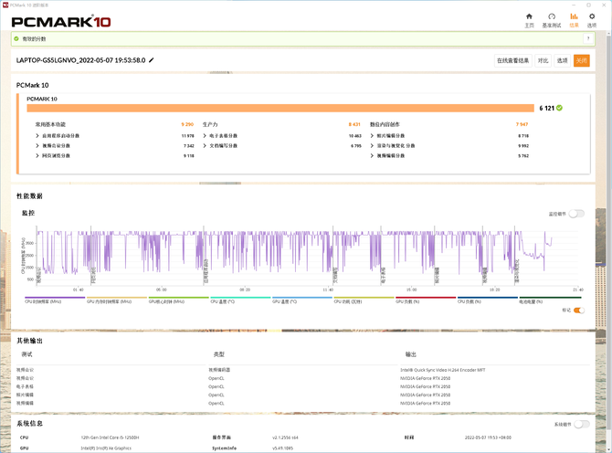Click Intel Quick Sync Video H.264 Encoder MFT
The height and width of the screenshot is (453, 612).
point(443,370)
